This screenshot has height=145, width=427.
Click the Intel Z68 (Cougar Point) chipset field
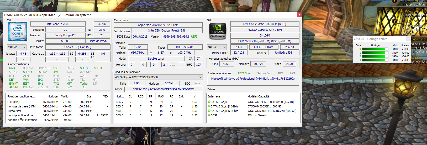pyautogui.click(x=167, y=30)
